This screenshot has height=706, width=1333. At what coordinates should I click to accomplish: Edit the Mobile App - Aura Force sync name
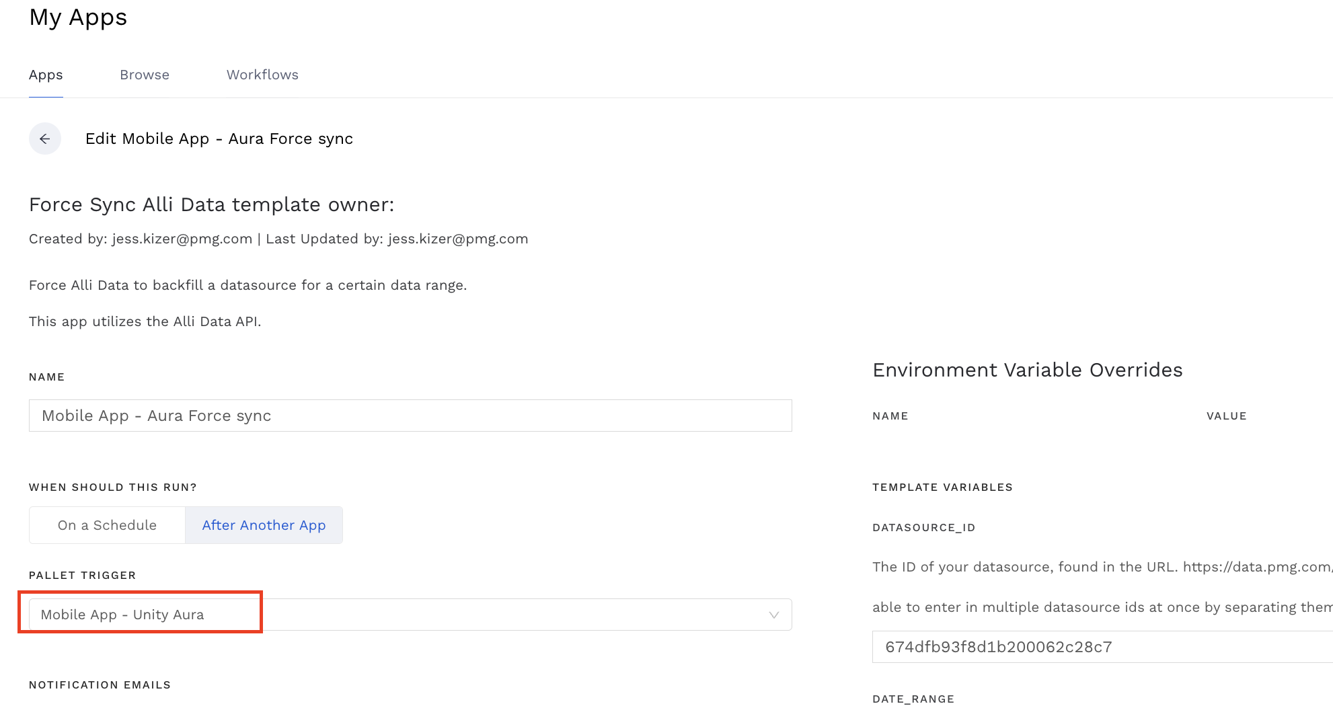(x=410, y=416)
